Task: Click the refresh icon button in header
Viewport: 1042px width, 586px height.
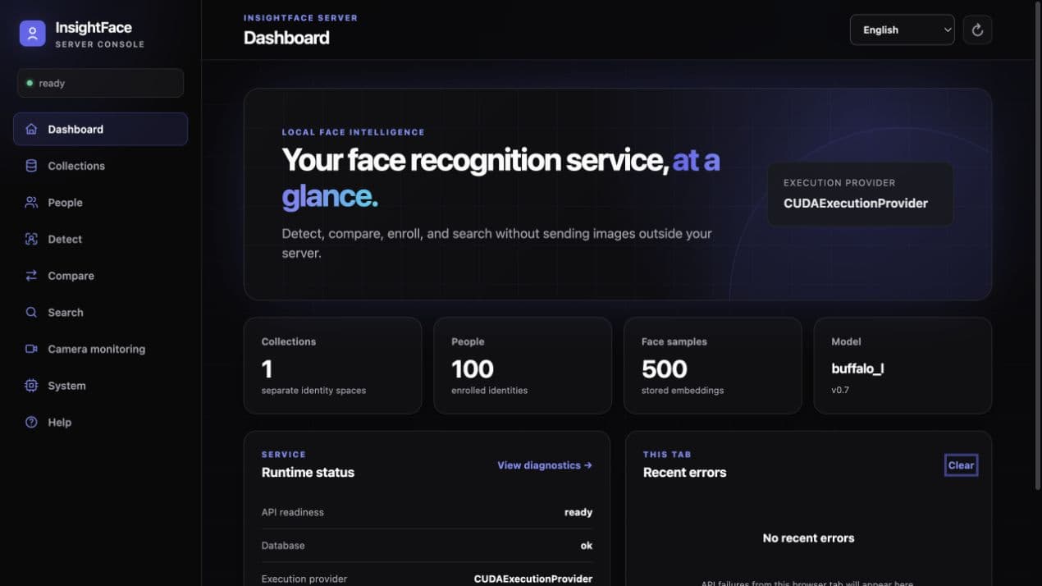Action: tap(977, 30)
